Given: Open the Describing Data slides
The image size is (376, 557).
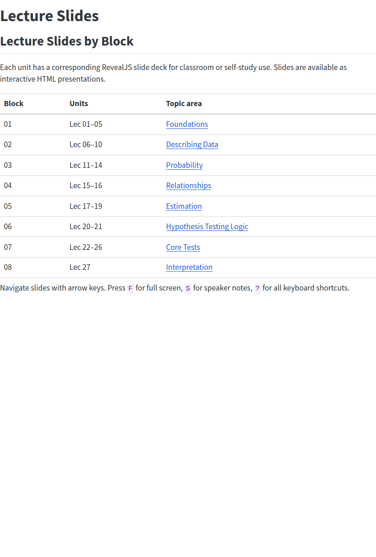Looking at the screenshot, I should 192,145.
